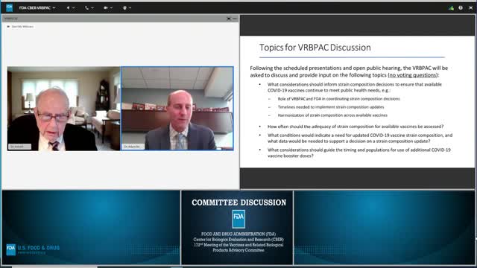Screen dimensions: 477x268
Task: Expand the raise hand status dropdown arrow
Action: (130, 8)
